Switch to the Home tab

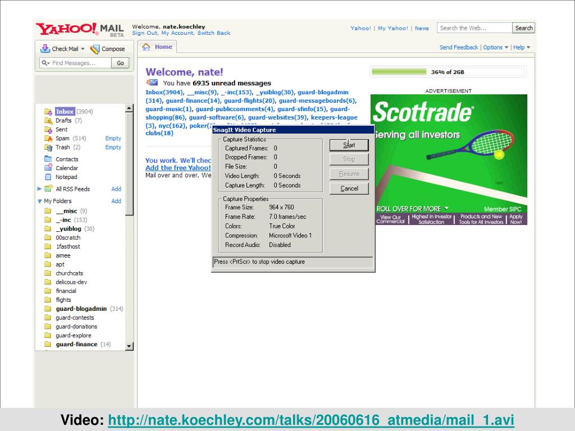coord(158,47)
